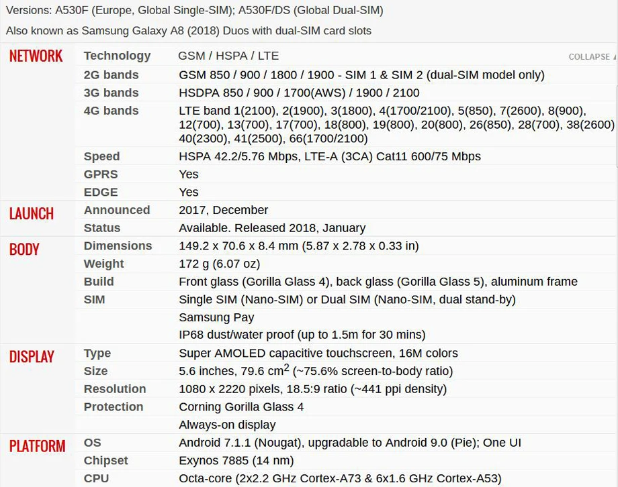Click the DISPLAY section heading
Screen dimensions: 618x487
[32, 357]
